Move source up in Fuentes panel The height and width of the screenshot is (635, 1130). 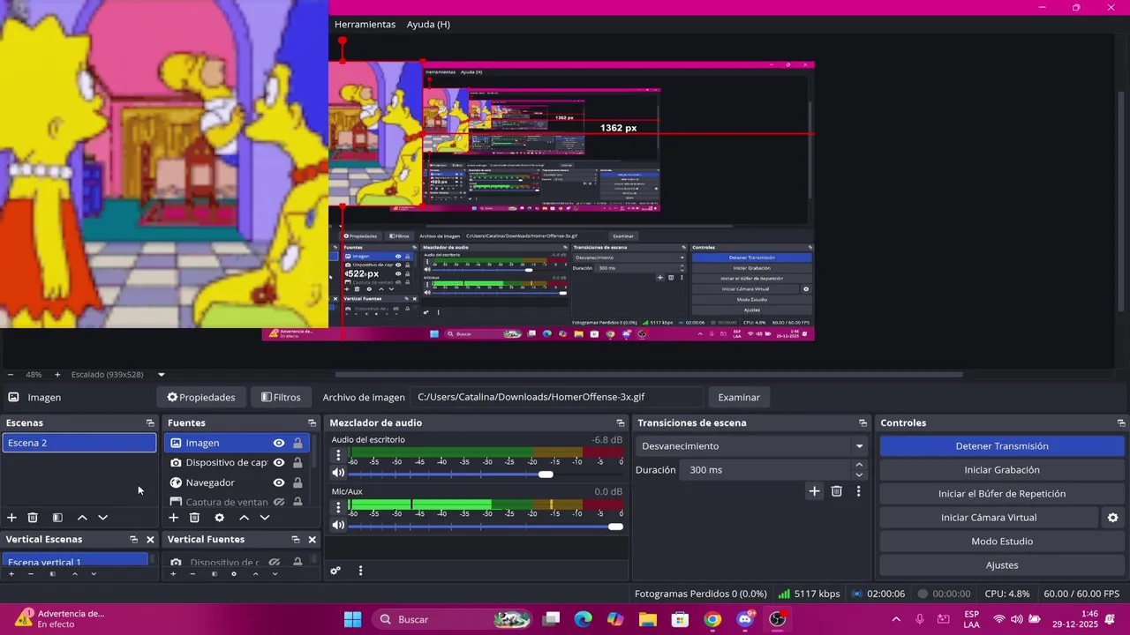[244, 518]
